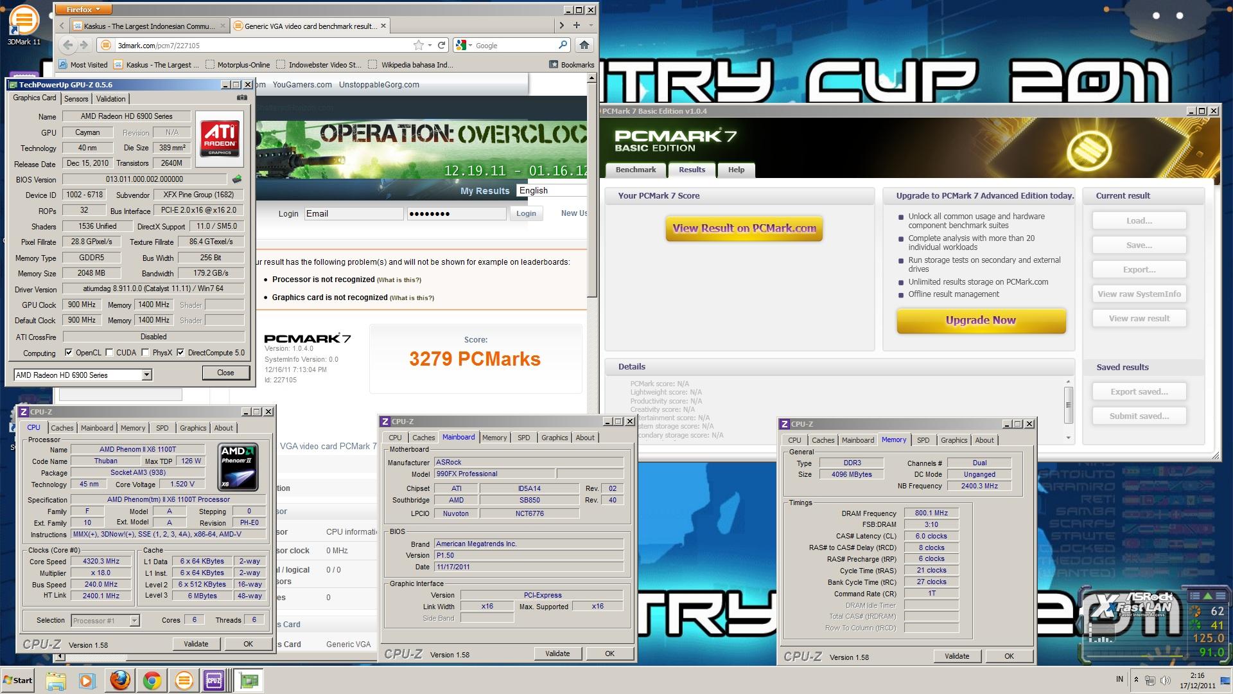Open Graphics tab in Memory CPU-Z window
Screen dimensions: 1233x694
click(954, 440)
